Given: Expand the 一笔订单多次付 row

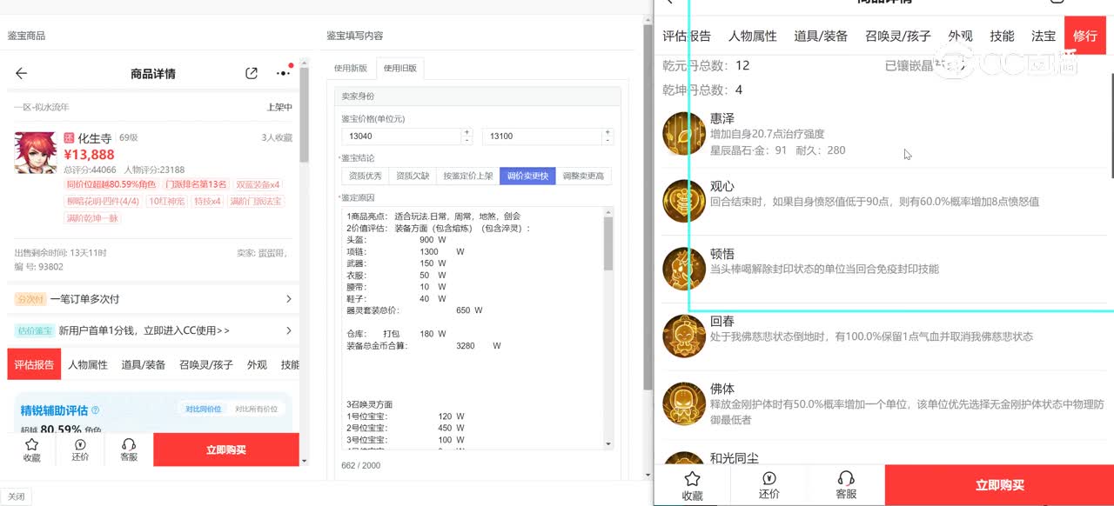Looking at the screenshot, I should 153,298.
